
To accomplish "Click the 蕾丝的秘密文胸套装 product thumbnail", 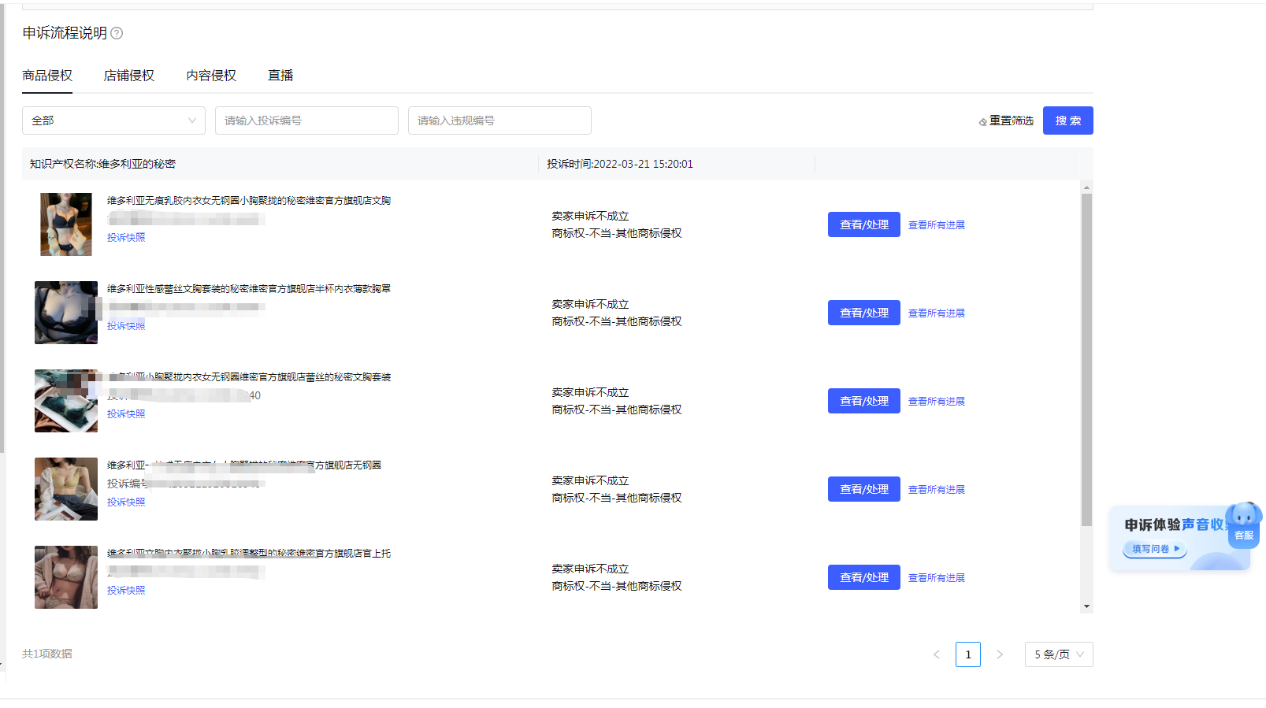I will click(66, 401).
